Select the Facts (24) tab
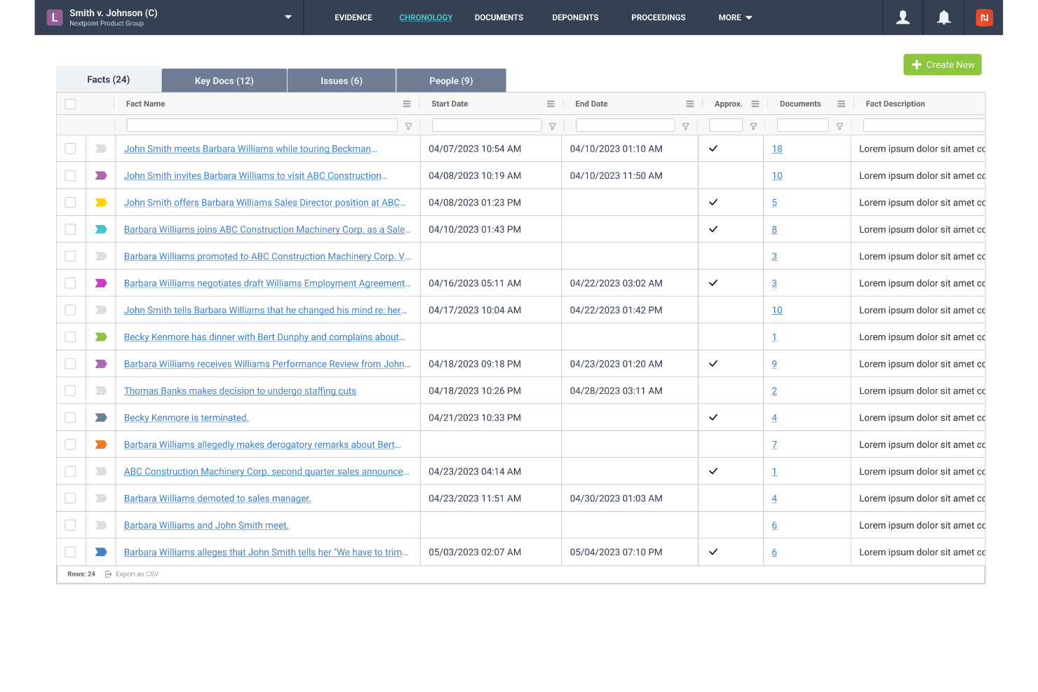This screenshot has width=1038, height=692. point(109,80)
